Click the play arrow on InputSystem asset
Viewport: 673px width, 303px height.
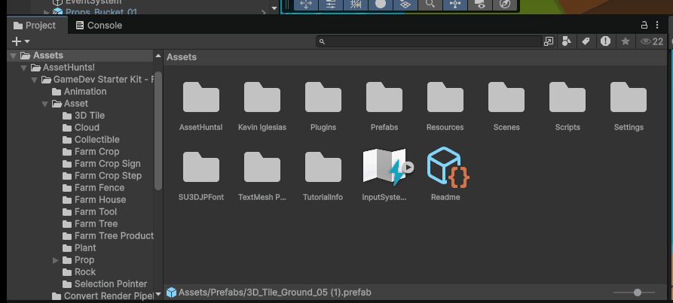click(408, 168)
